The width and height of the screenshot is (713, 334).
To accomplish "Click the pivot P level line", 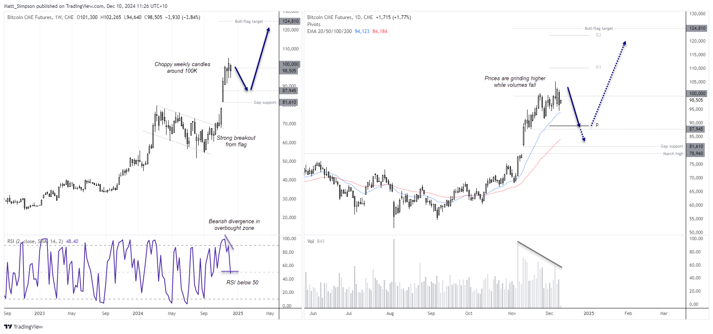I will [569, 126].
